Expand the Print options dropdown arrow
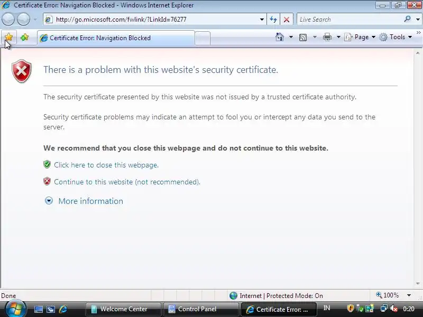Image resolution: width=423 pixels, height=317 pixels. point(338,37)
